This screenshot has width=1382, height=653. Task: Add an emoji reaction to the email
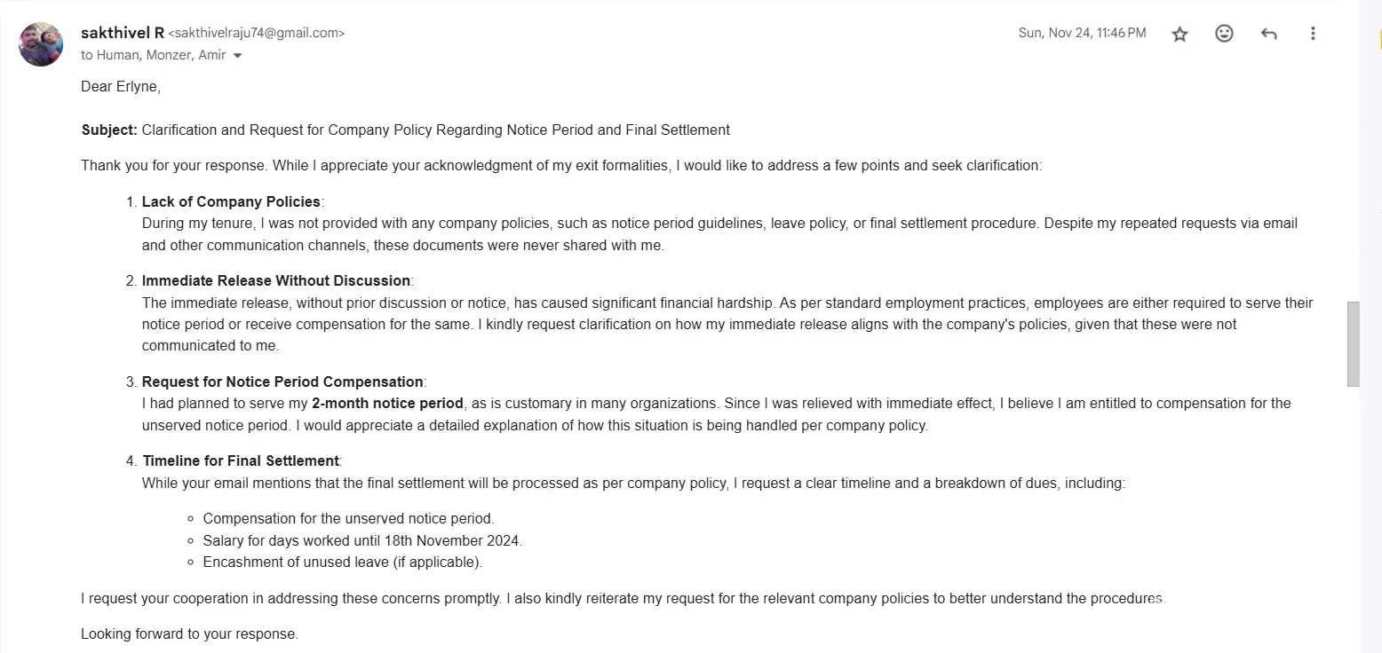coord(1224,34)
